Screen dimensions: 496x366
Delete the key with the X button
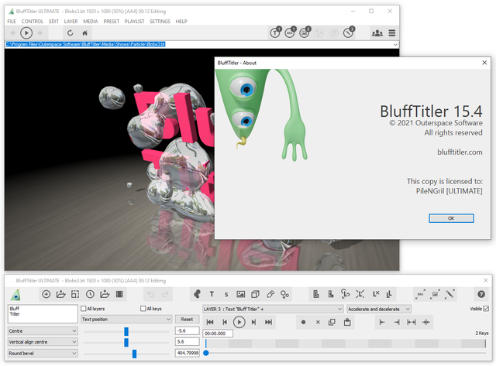coord(318,323)
